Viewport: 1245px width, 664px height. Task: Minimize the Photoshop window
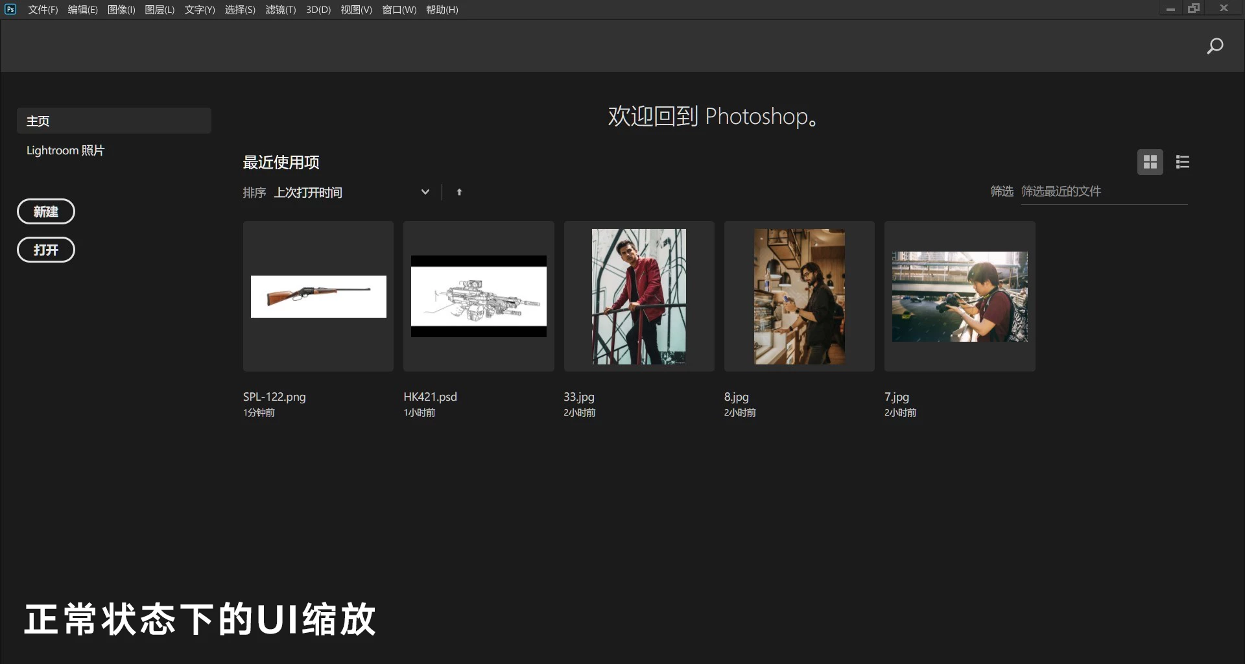pyautogui.click(x=1170, y=9)
